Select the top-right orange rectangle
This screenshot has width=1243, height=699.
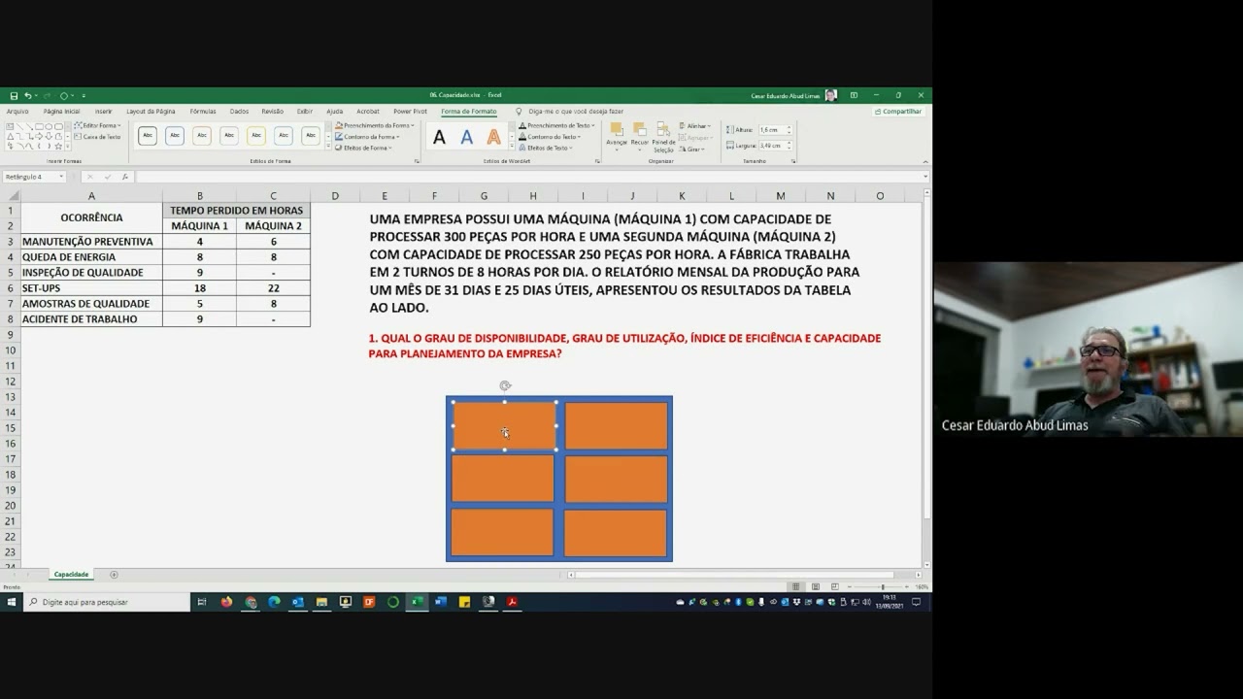pos(617,426)
